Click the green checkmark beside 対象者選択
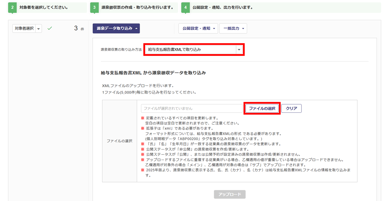389x201 pixels. tap(50, 28)
